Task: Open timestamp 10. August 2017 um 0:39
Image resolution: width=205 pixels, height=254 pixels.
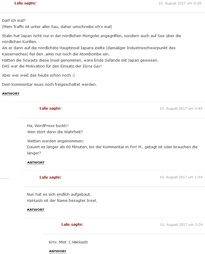Action: 180,3
